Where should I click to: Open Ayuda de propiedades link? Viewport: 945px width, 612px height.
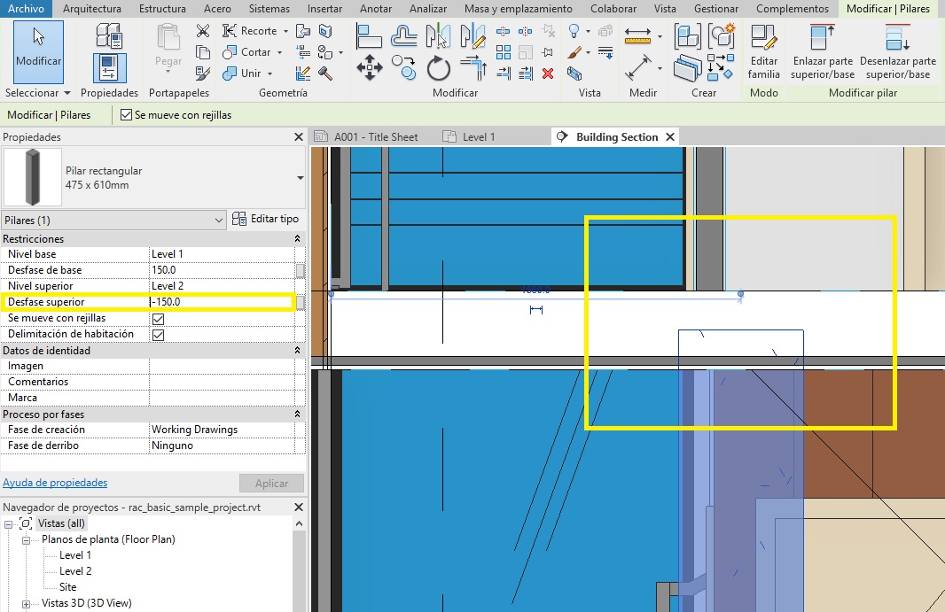coord(55,483)
